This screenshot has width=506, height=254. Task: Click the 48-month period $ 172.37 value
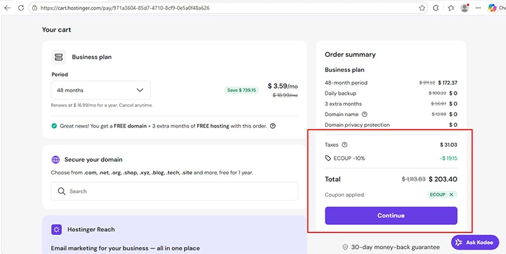pos(447,83)
